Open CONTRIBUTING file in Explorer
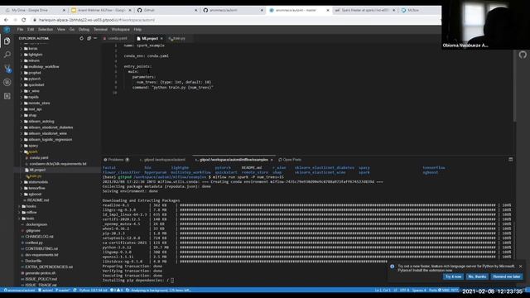This screenshot has width=530, height=298. 41,249
